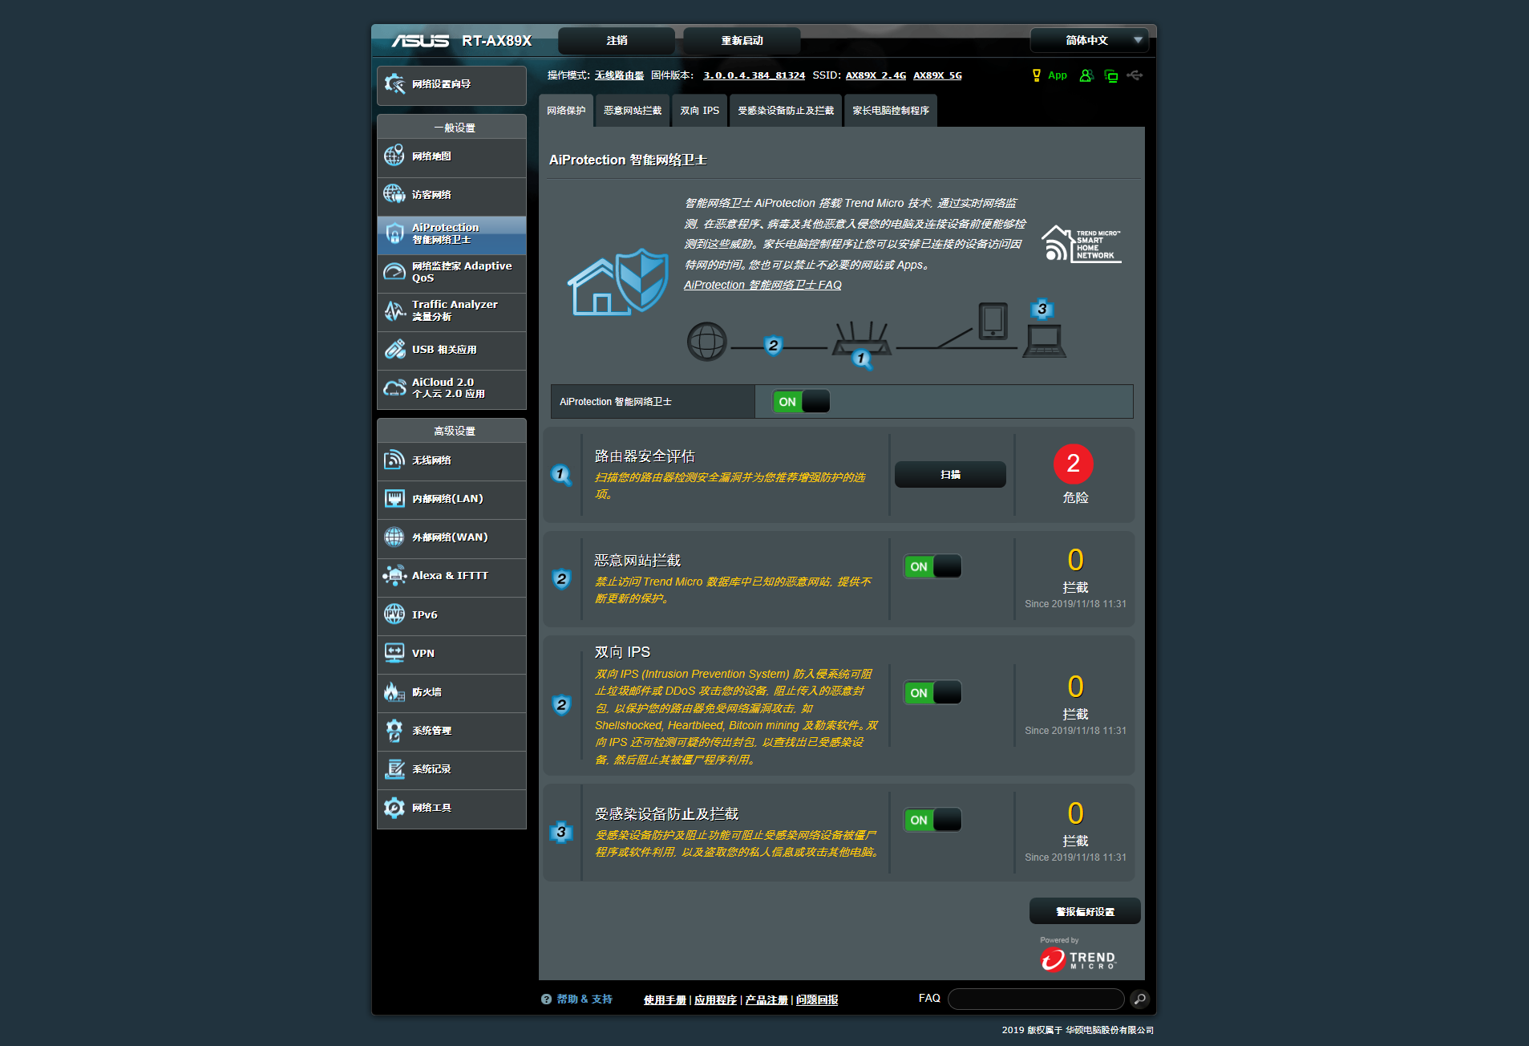Click the firmware version 3.0.0.4.384_81324 link
This screenshot has height=1046, width=1529.
coord(754,75)
